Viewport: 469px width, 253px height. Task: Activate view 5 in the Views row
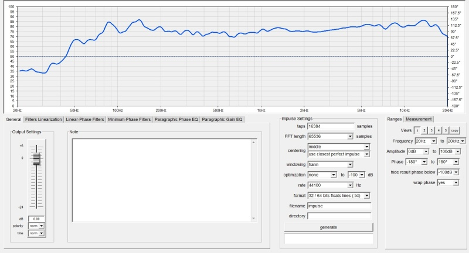click(446, 130)
